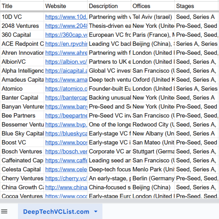
Task: Select the 'One of the longe' description cell
Action: [109, 124]
